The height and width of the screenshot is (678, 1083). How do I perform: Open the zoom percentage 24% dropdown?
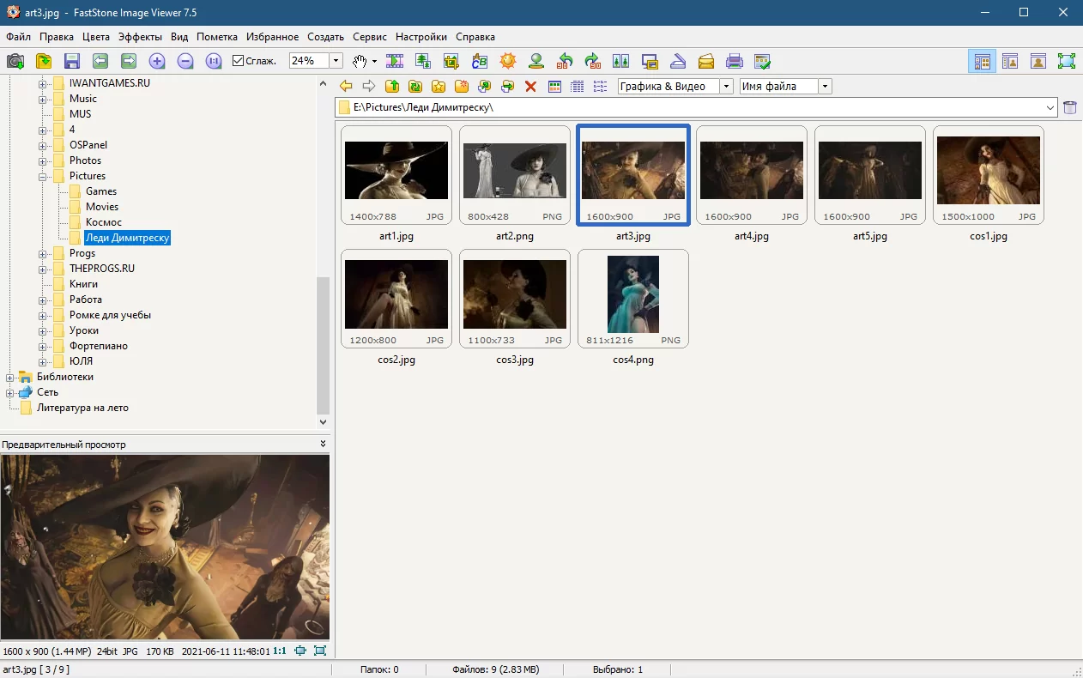pos(336,61)
